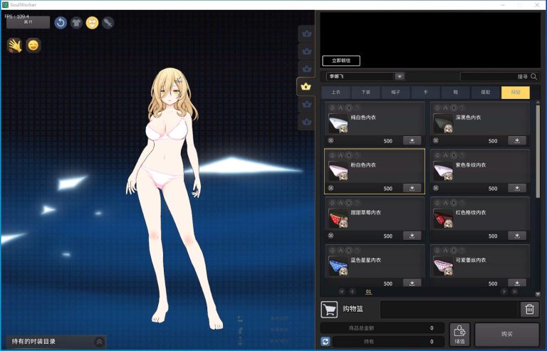Switch to the 帽子 tab
Image resolution: width=547 pixels, height=351 pixels.
point(396,93)
